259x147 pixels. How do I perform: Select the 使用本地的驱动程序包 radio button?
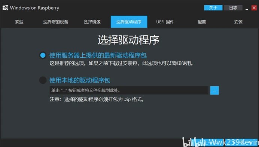coord(43,80)
